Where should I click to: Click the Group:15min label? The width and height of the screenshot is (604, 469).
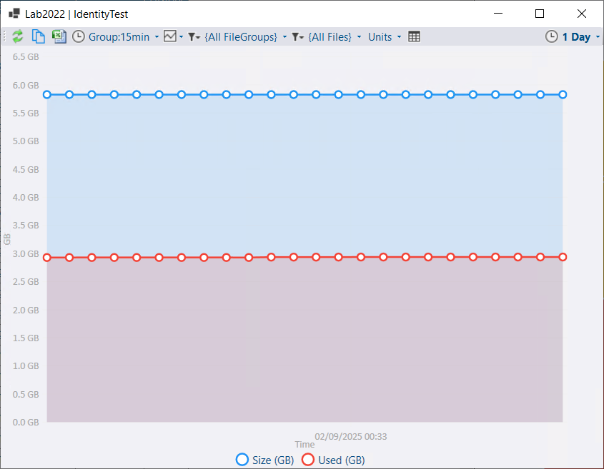(119, 37)
